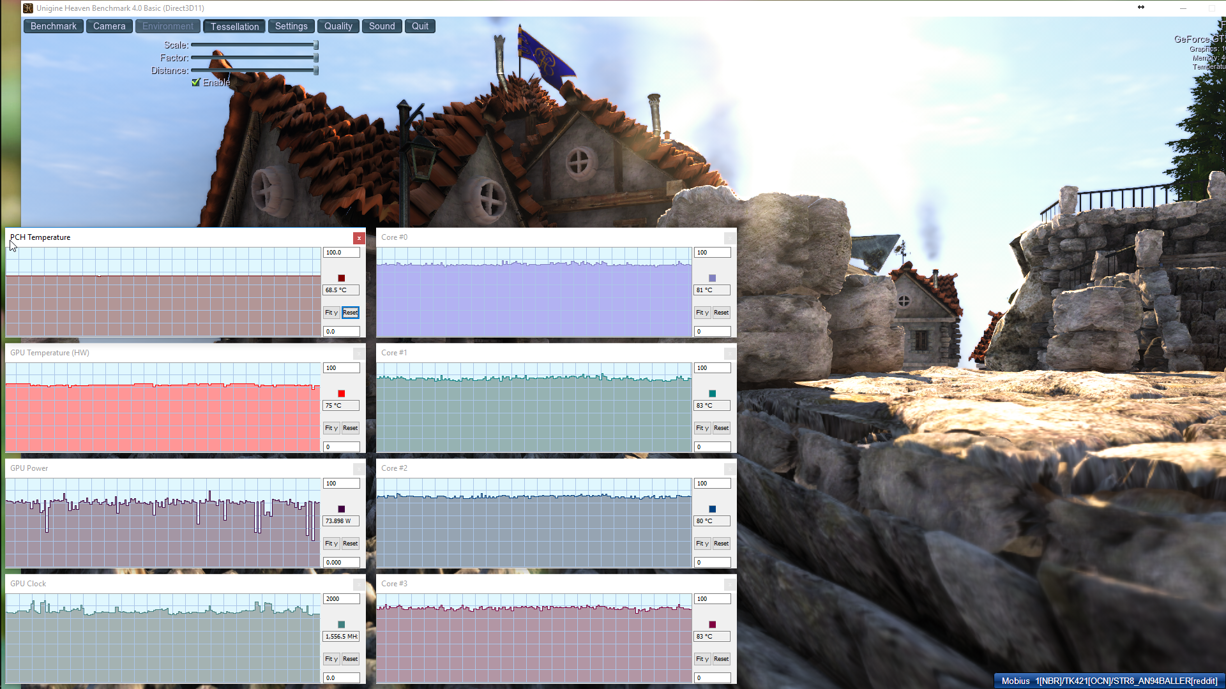Open the Quality menu

(x=338, y=26)
